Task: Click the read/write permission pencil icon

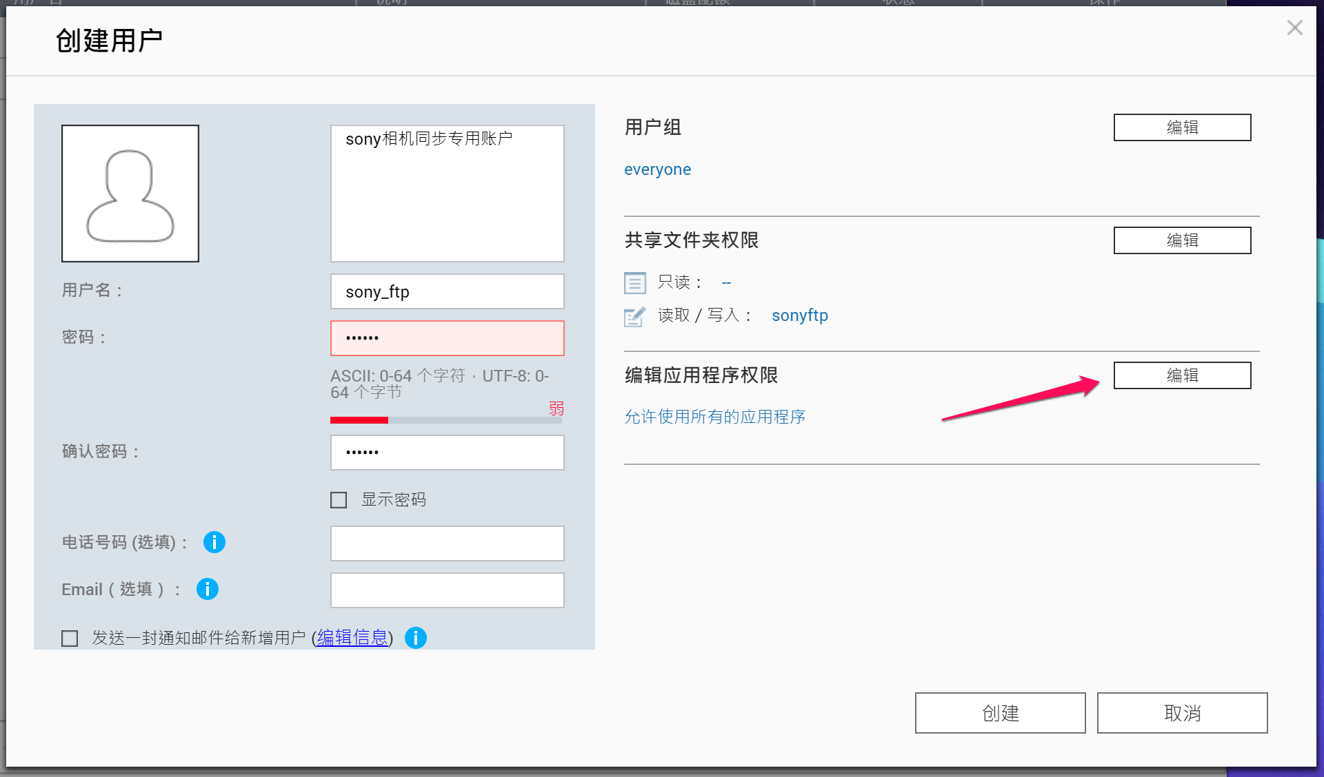Action: click(635, 315)
